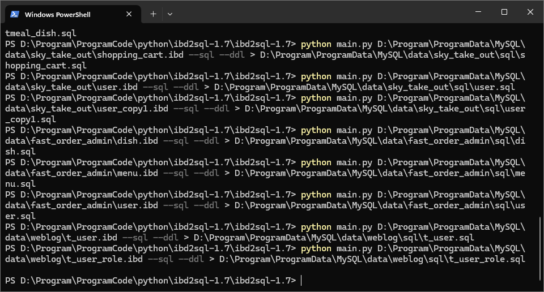Click the 'sh.sql' wrapped line
Viewport: 544px width, 292px height.
click(x=20, y=152)
